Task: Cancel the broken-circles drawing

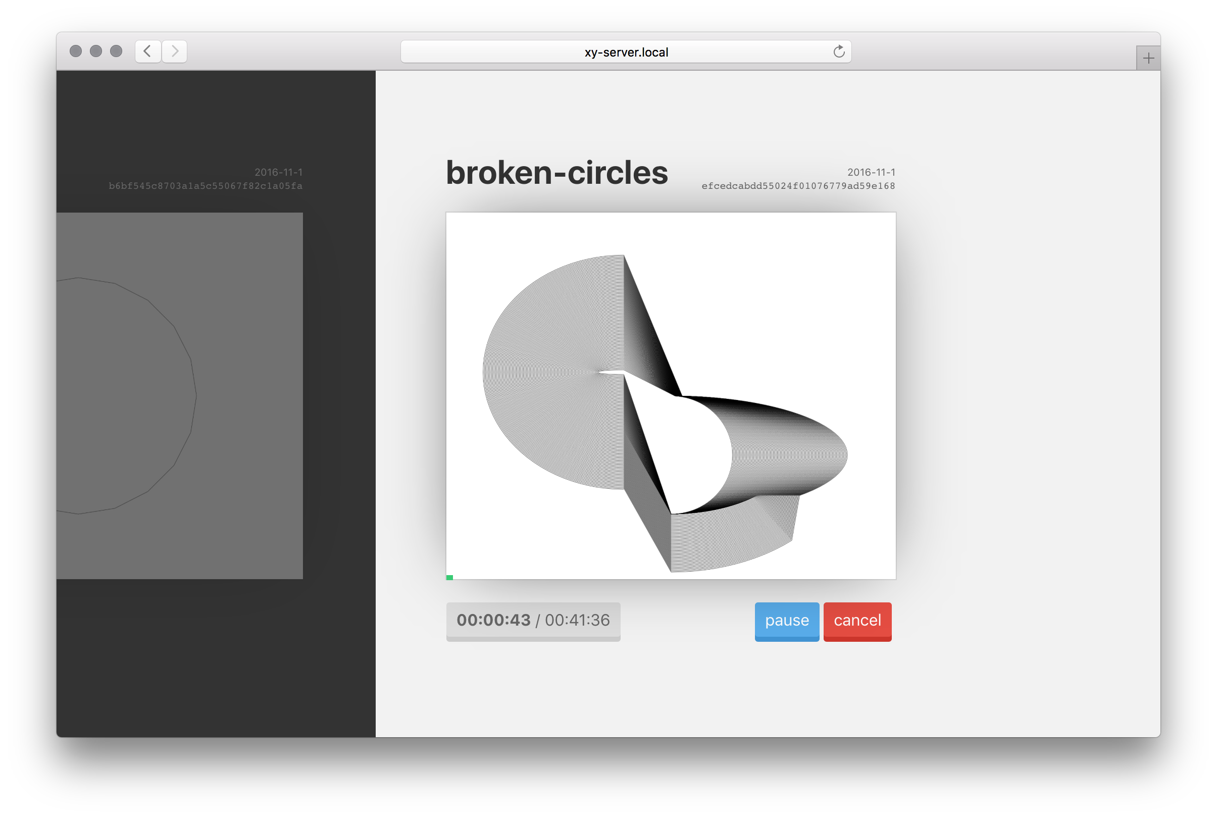Action: point(857,620)
